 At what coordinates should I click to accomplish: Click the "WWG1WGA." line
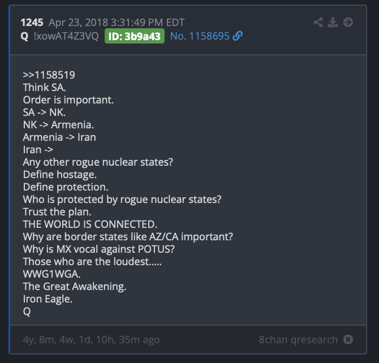[x=51, y=274]
